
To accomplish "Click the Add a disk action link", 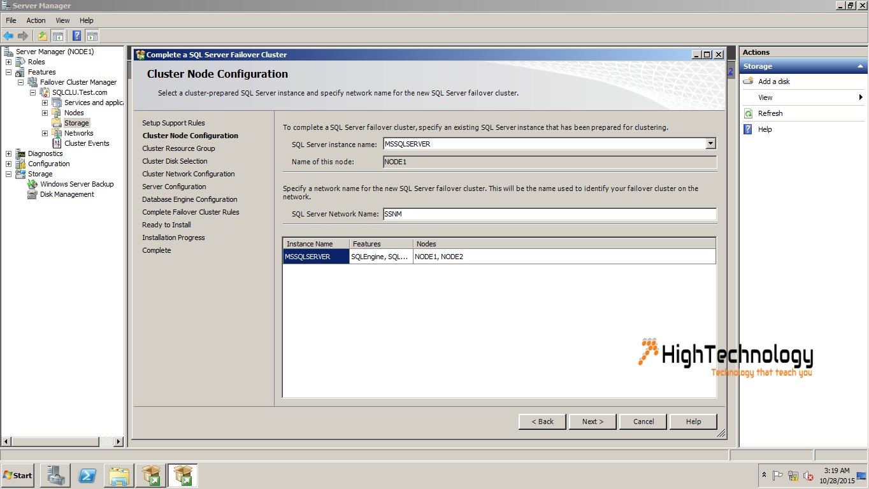I will click(774, 81).
